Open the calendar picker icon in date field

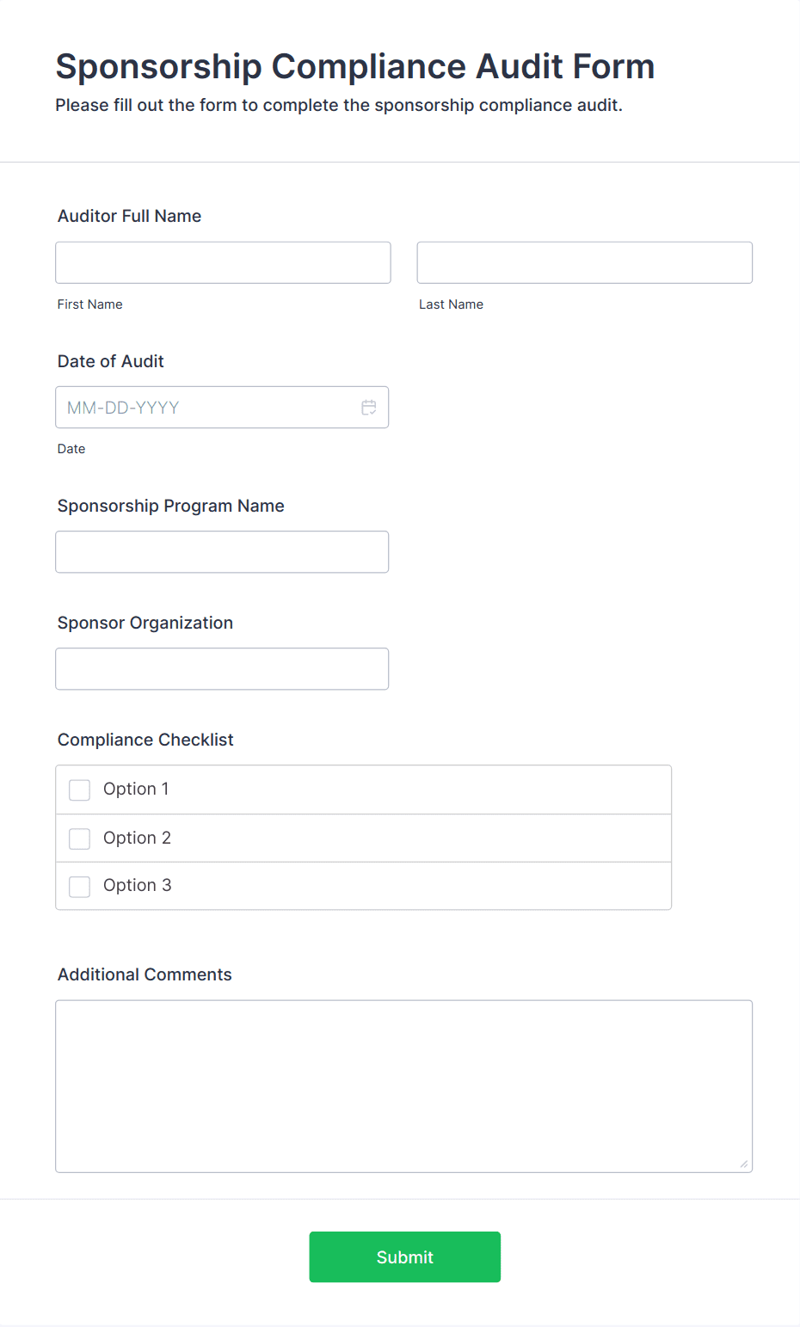click(369, 408)
